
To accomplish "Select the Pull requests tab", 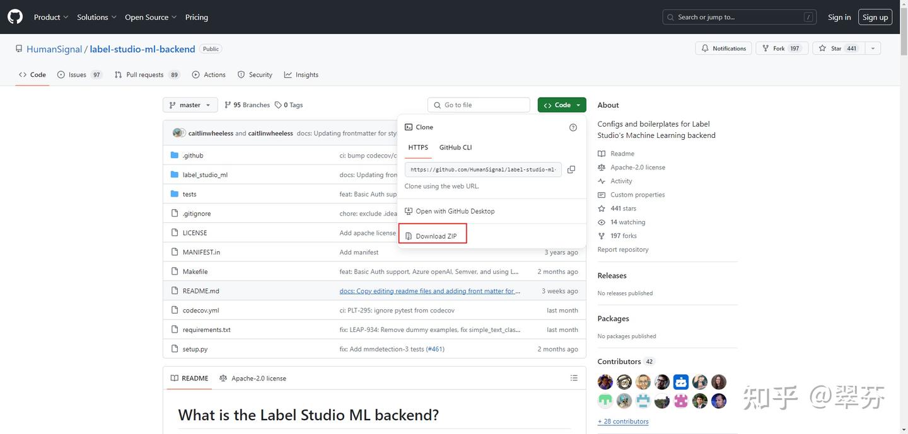I will (x=146, y=74).
